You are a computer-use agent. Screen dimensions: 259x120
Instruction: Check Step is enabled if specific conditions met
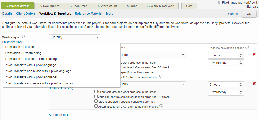pos(96,101)
